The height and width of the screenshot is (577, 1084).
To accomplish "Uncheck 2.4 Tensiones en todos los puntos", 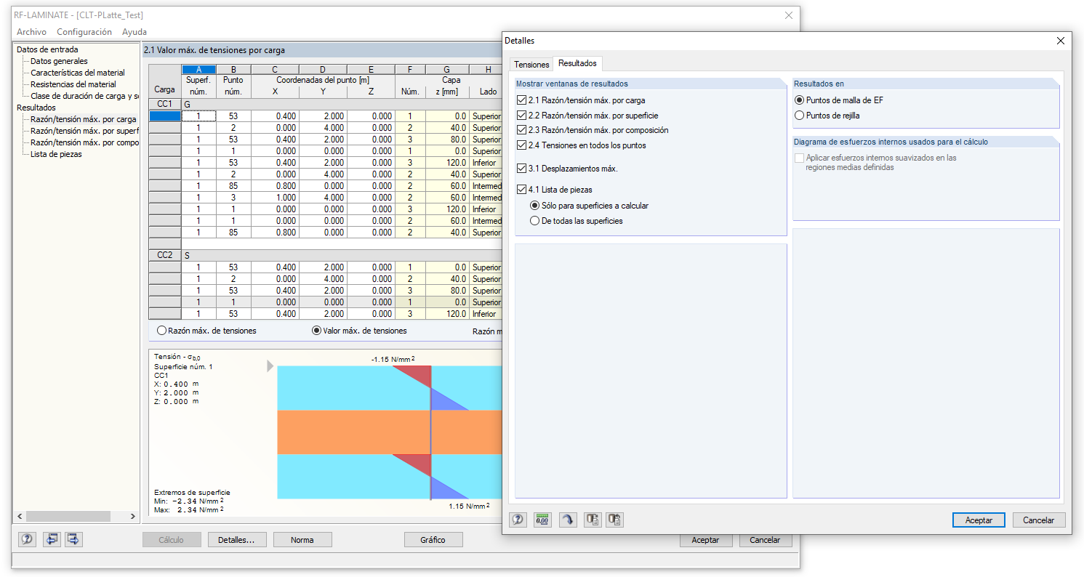I will [521, 145].
